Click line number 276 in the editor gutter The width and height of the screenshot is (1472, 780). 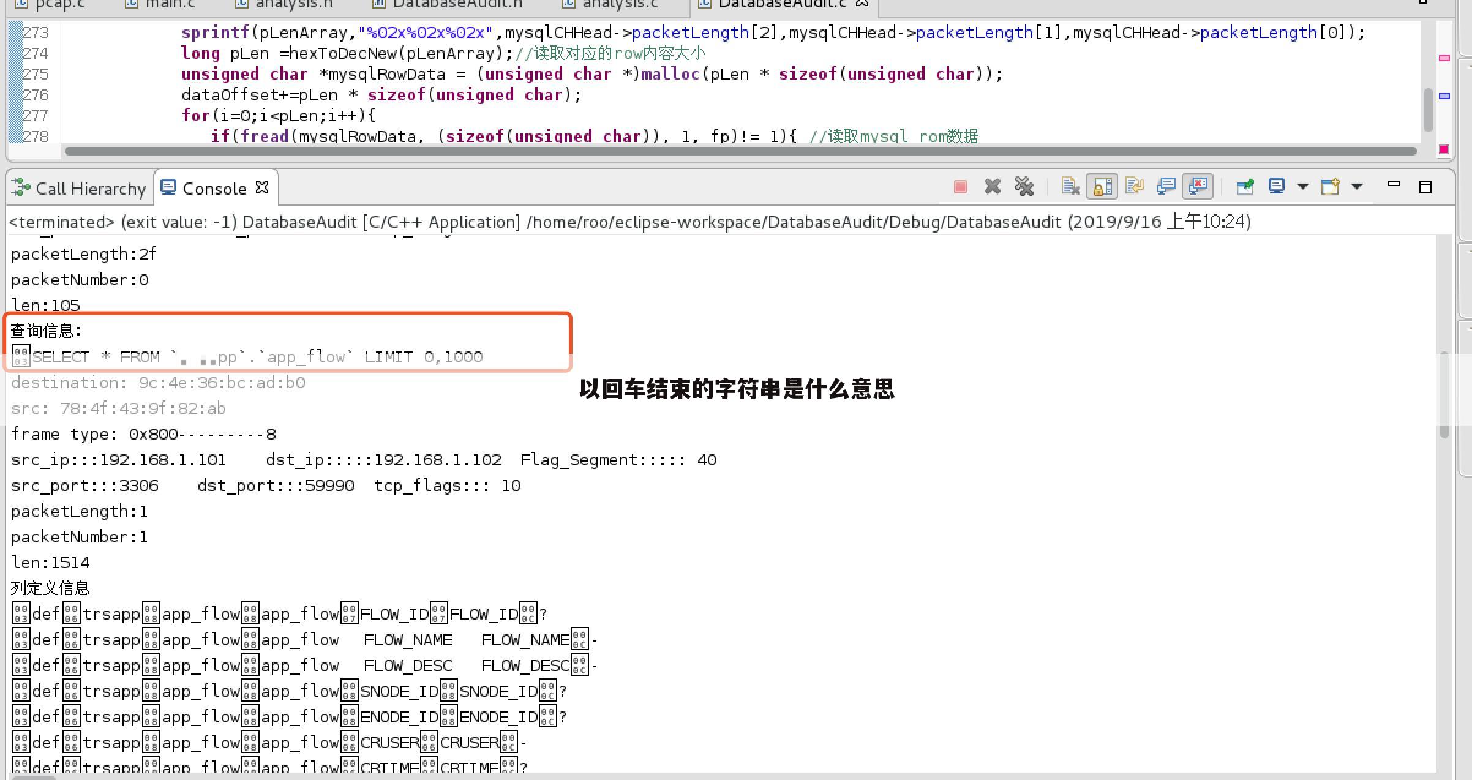tap(36, 95)
